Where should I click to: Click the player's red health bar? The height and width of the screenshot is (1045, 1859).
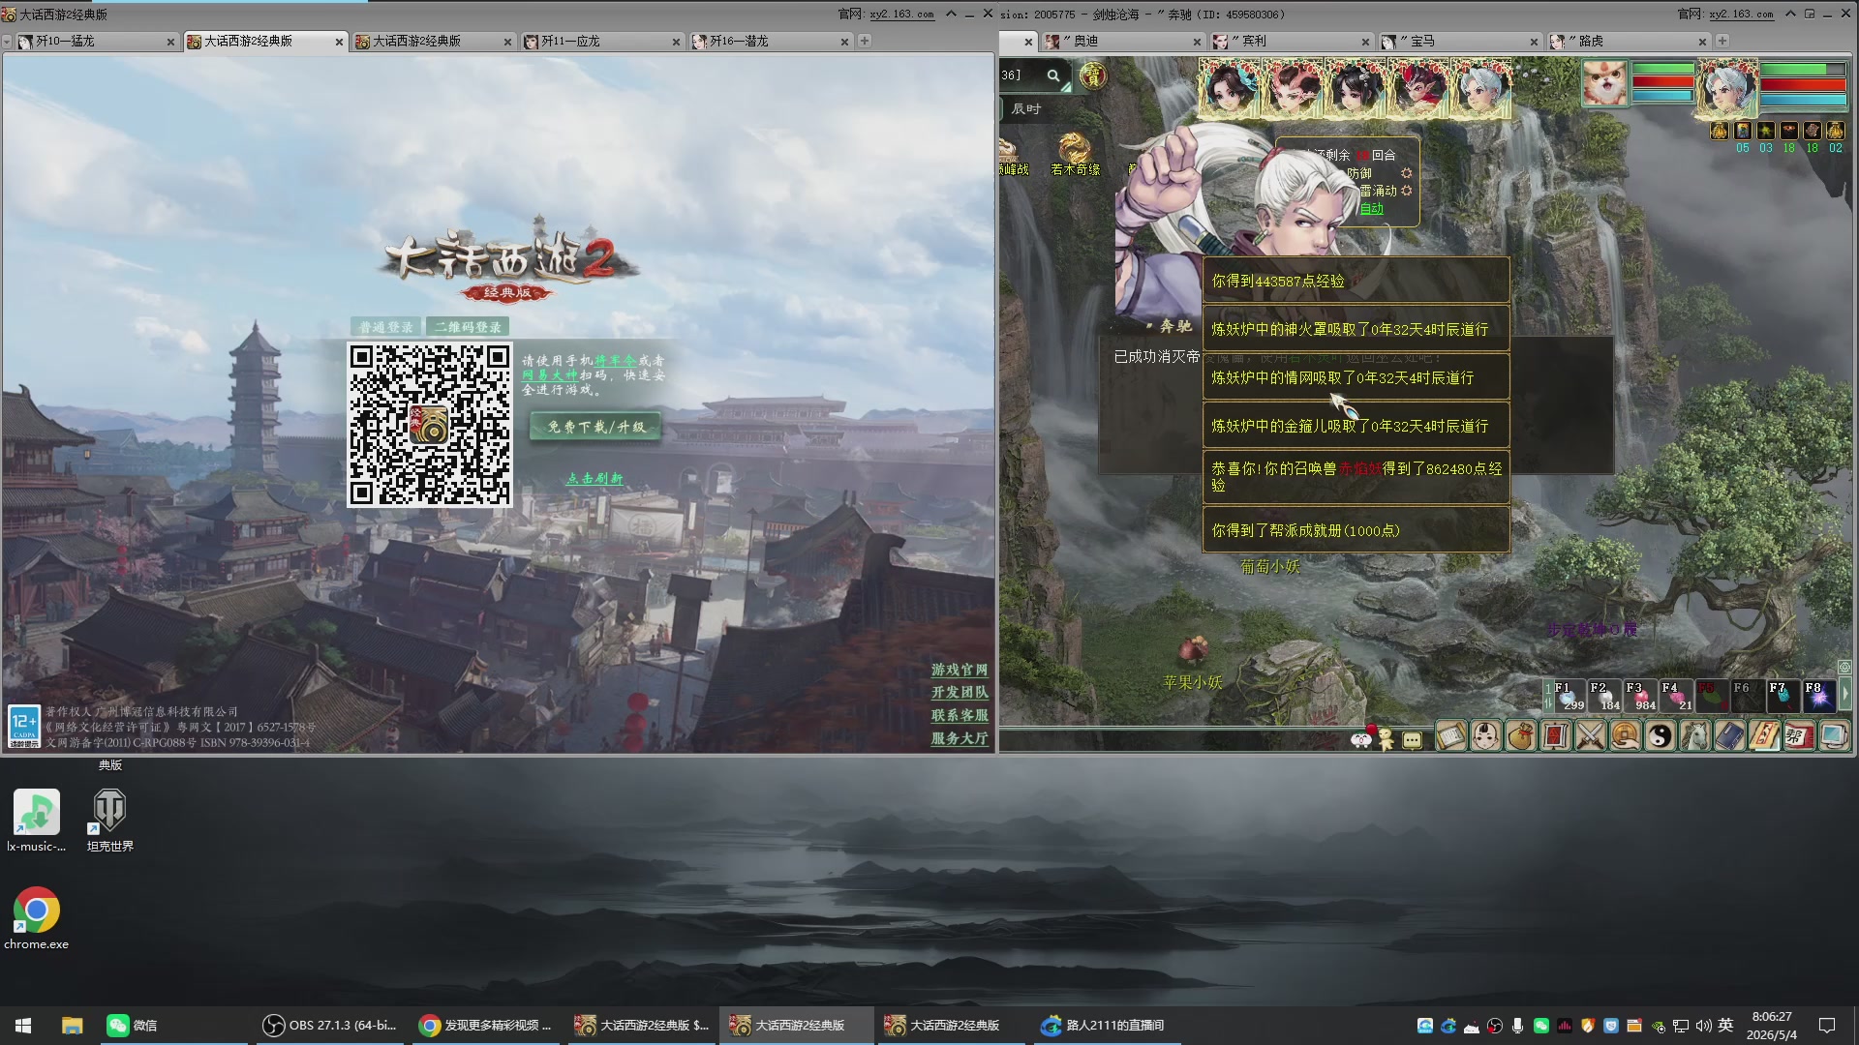(x=1803, y=84)
